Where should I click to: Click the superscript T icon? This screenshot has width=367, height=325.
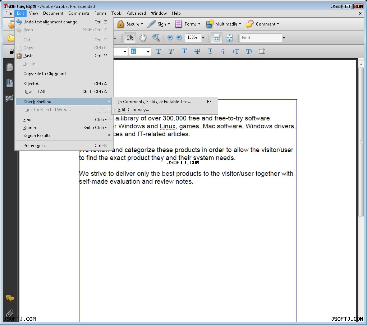coord(210,51)
